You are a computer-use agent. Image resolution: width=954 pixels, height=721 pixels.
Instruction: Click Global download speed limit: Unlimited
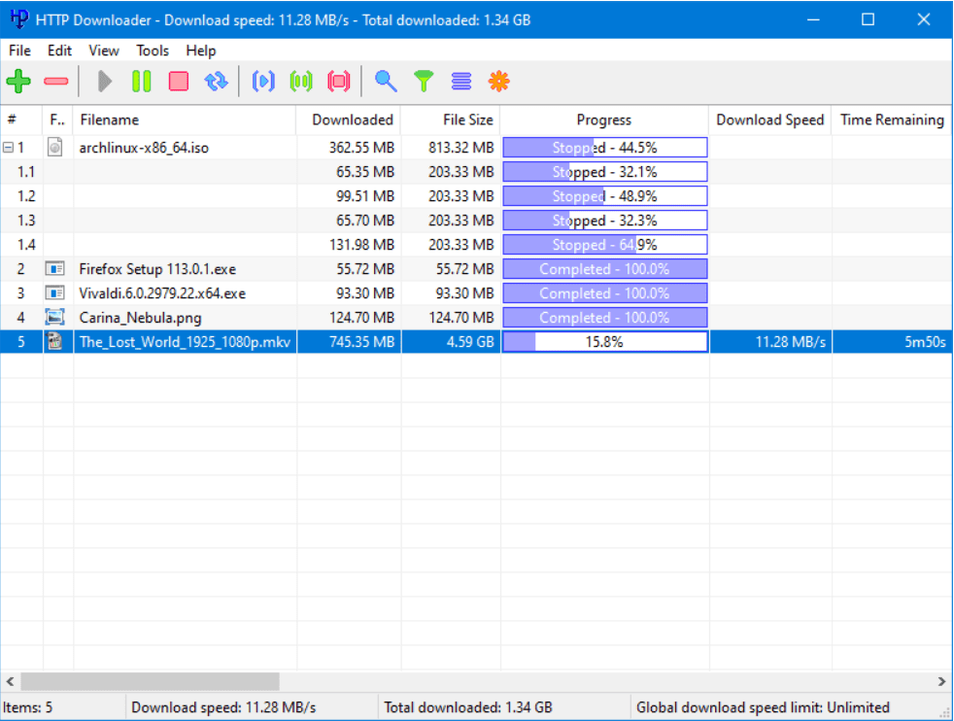point(763,707)
